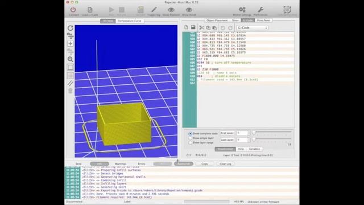Open the G-Code selector dropdown
The width and height of the screenshot is (364, 205).
click(252, 28)
